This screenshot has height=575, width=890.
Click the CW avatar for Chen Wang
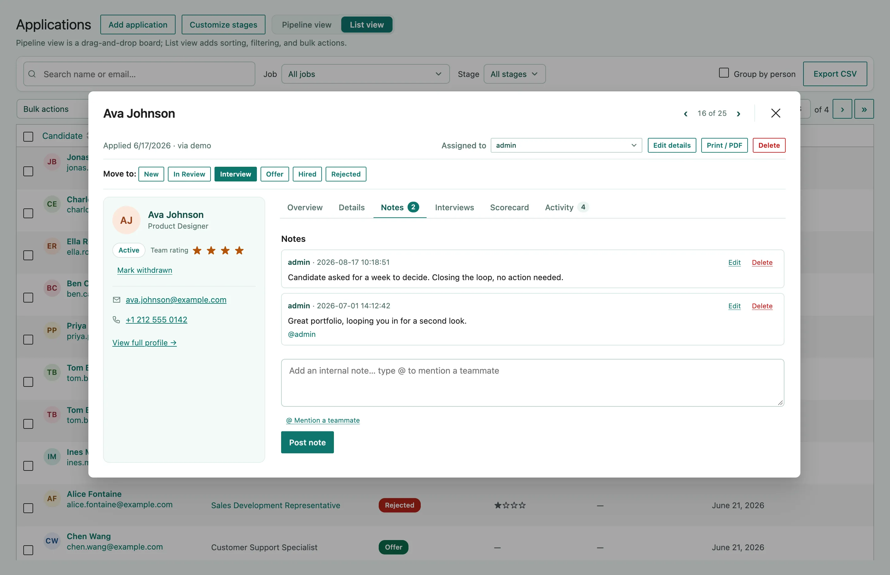pyautogui.click(x=52, y=541)
